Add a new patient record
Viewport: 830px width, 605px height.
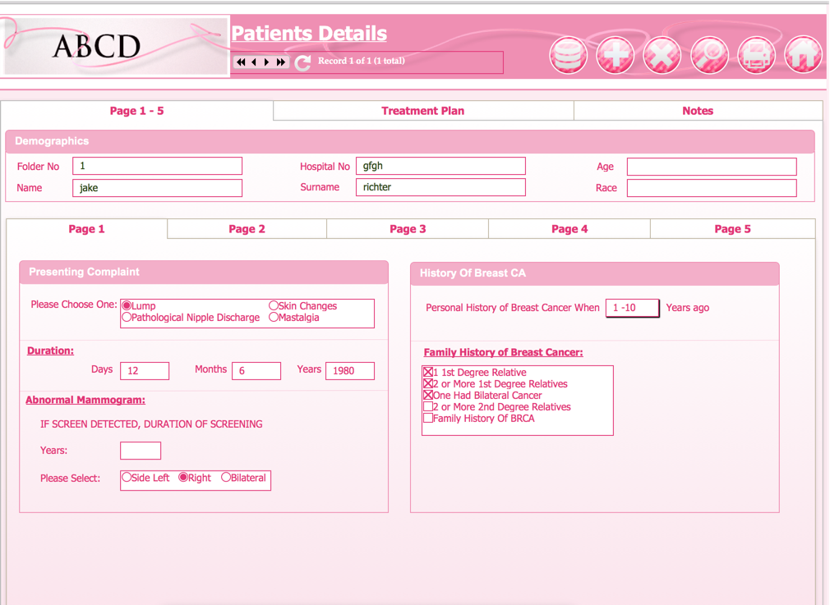pos(615,56)
